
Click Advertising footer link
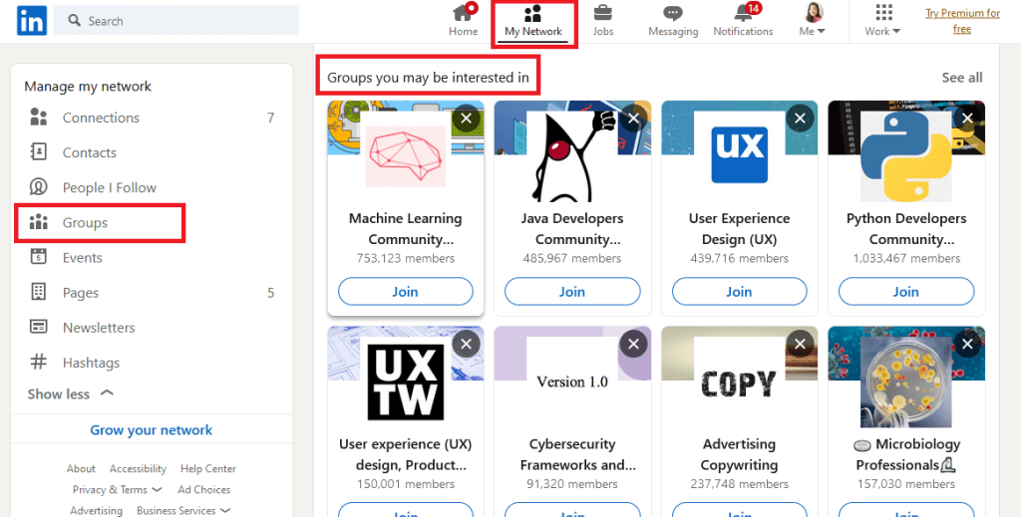97,510
